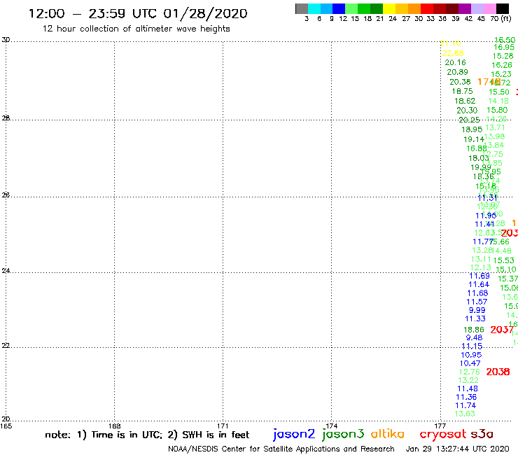518x455 pixels.
Task: Click the 20.89 wave height reading
Action: 457,72
